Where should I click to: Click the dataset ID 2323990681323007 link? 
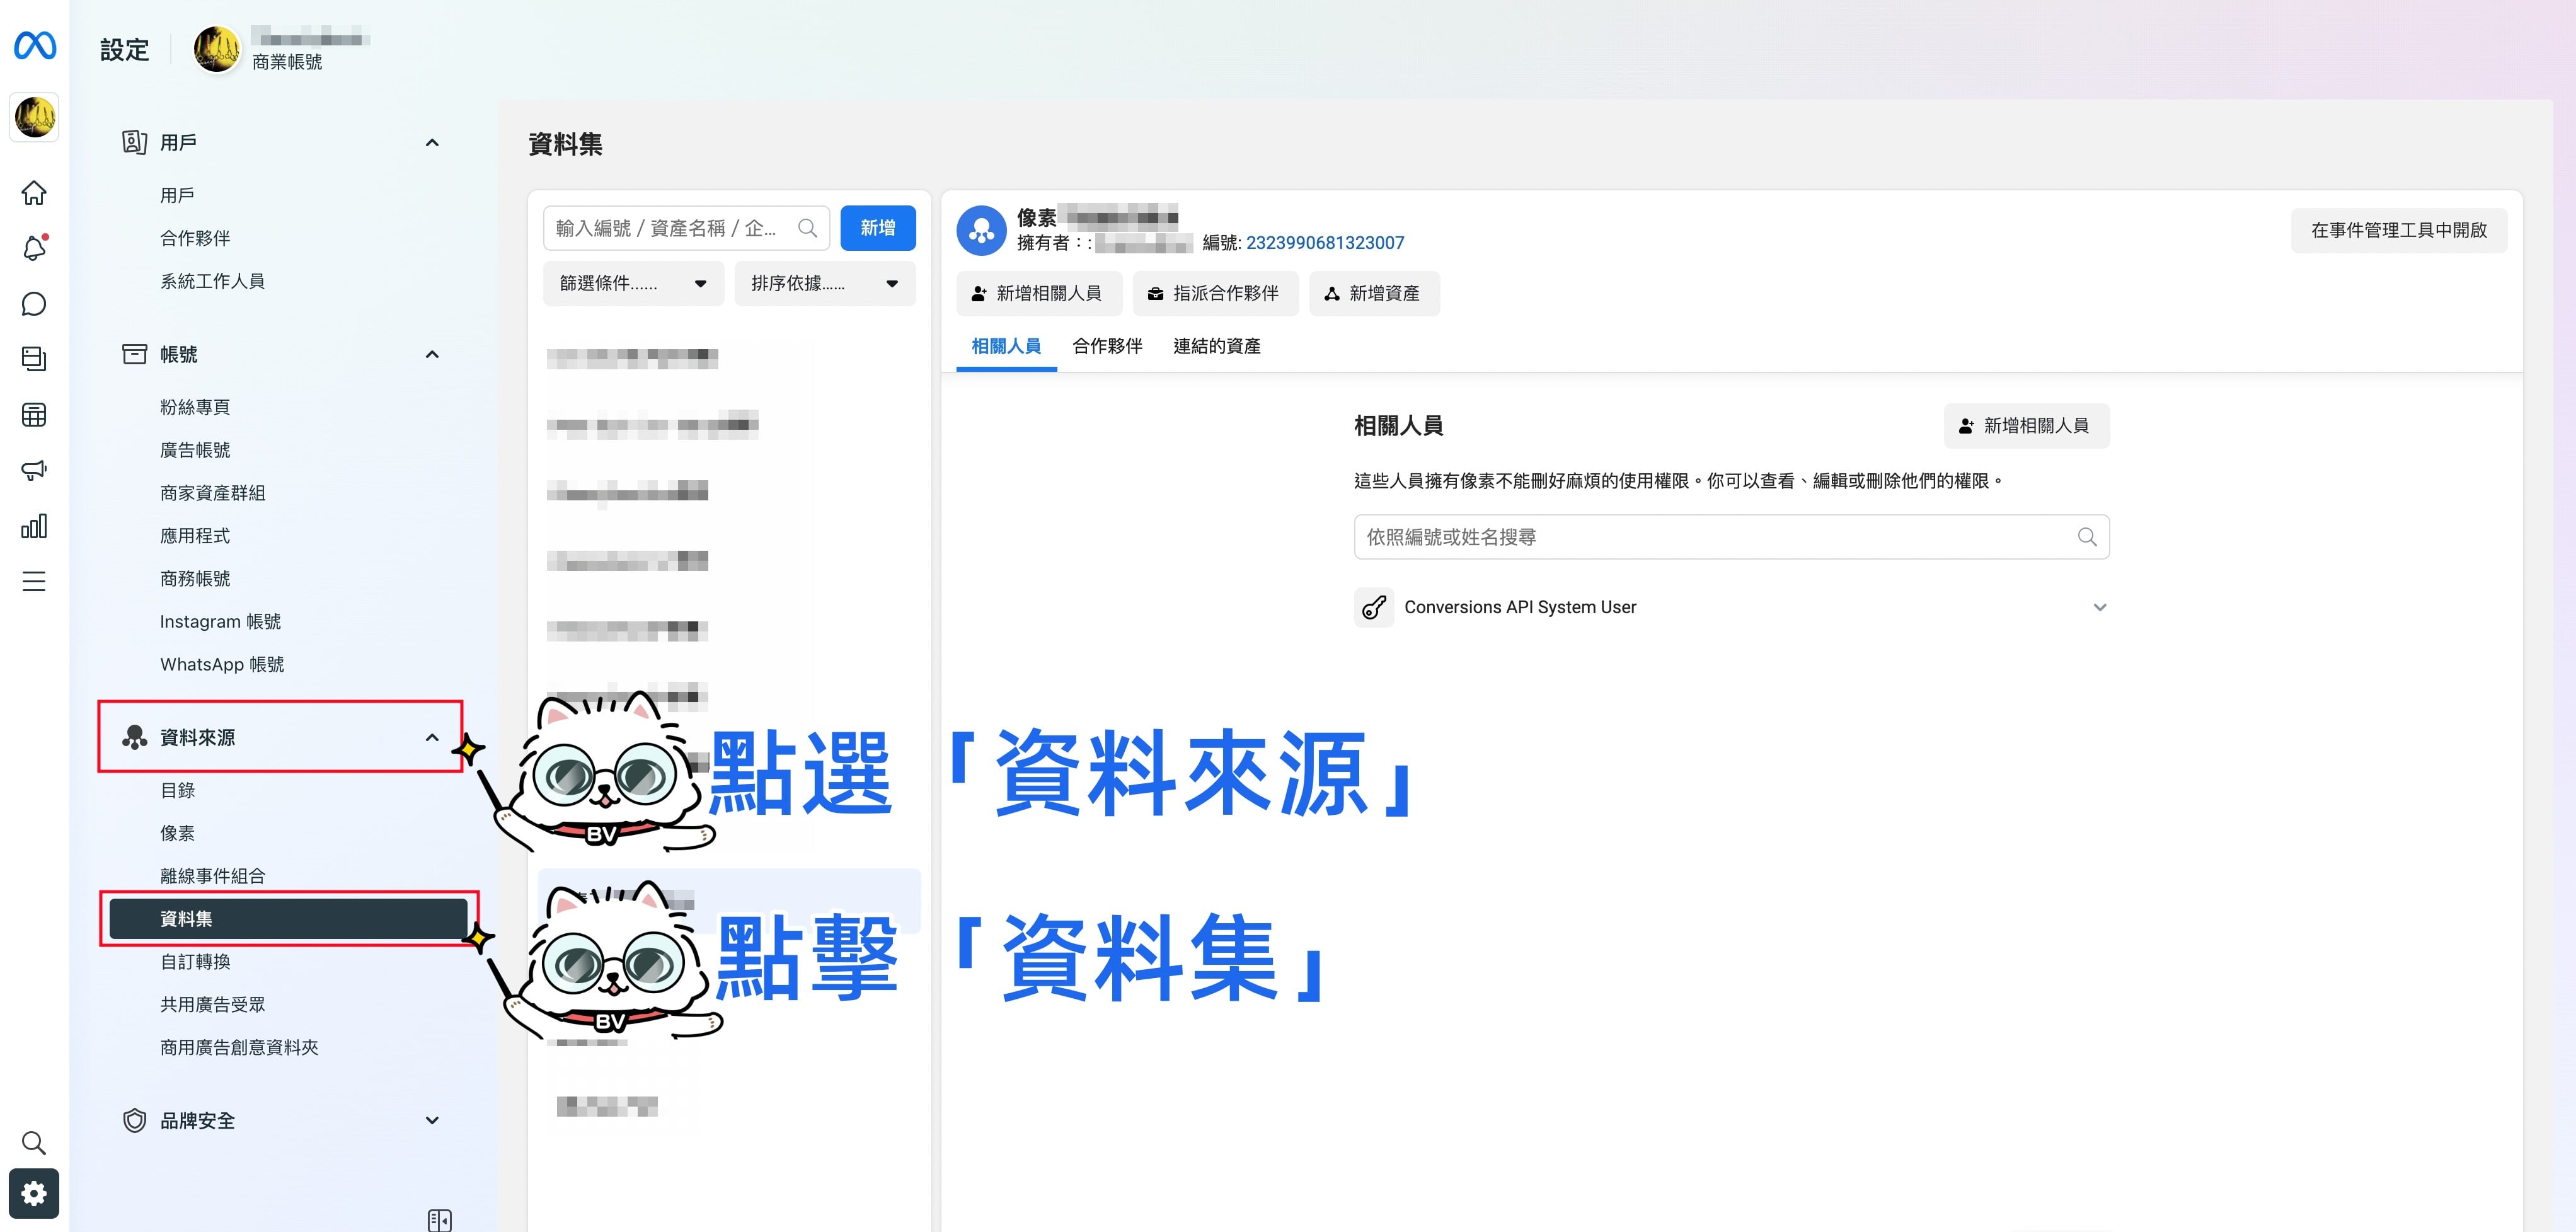1325,243
